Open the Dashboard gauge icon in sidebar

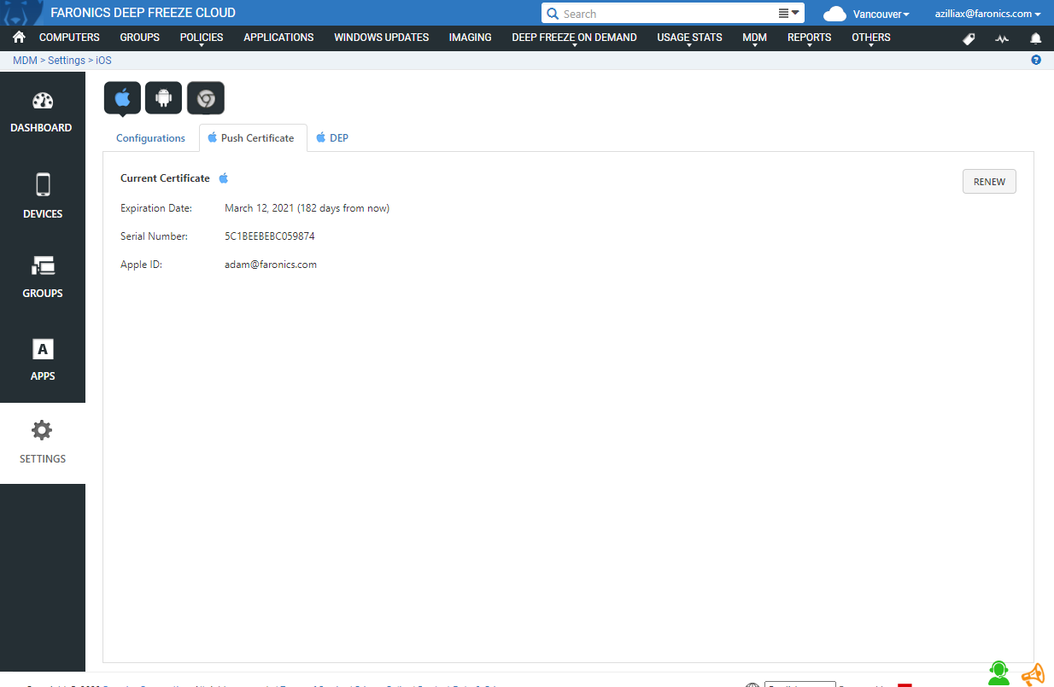point(43,101)
